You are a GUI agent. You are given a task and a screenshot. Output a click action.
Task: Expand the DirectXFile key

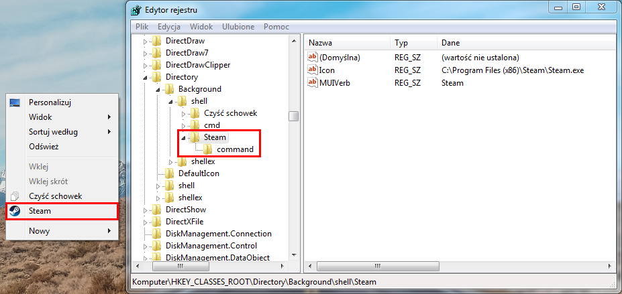pos(145,222)
